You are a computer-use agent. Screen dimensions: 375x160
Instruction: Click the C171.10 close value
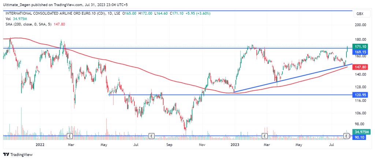click(x=177, y=14)
